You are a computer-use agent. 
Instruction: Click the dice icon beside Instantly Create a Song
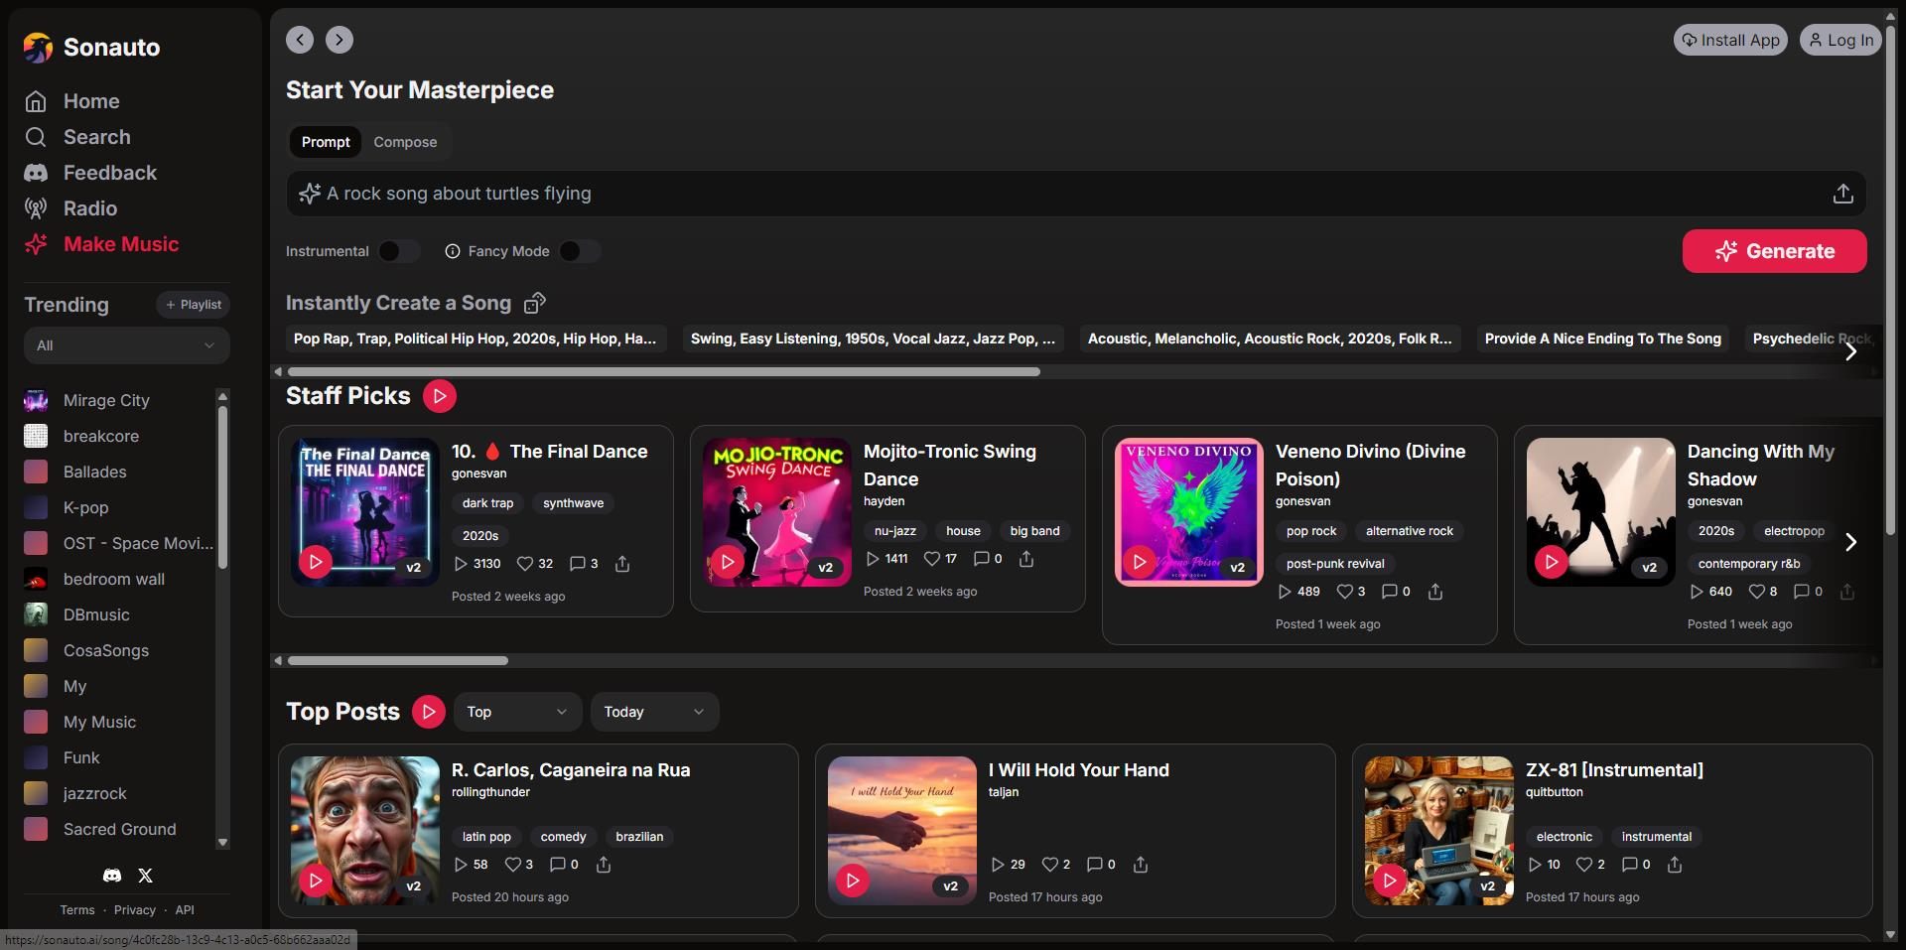coord(535,303)
